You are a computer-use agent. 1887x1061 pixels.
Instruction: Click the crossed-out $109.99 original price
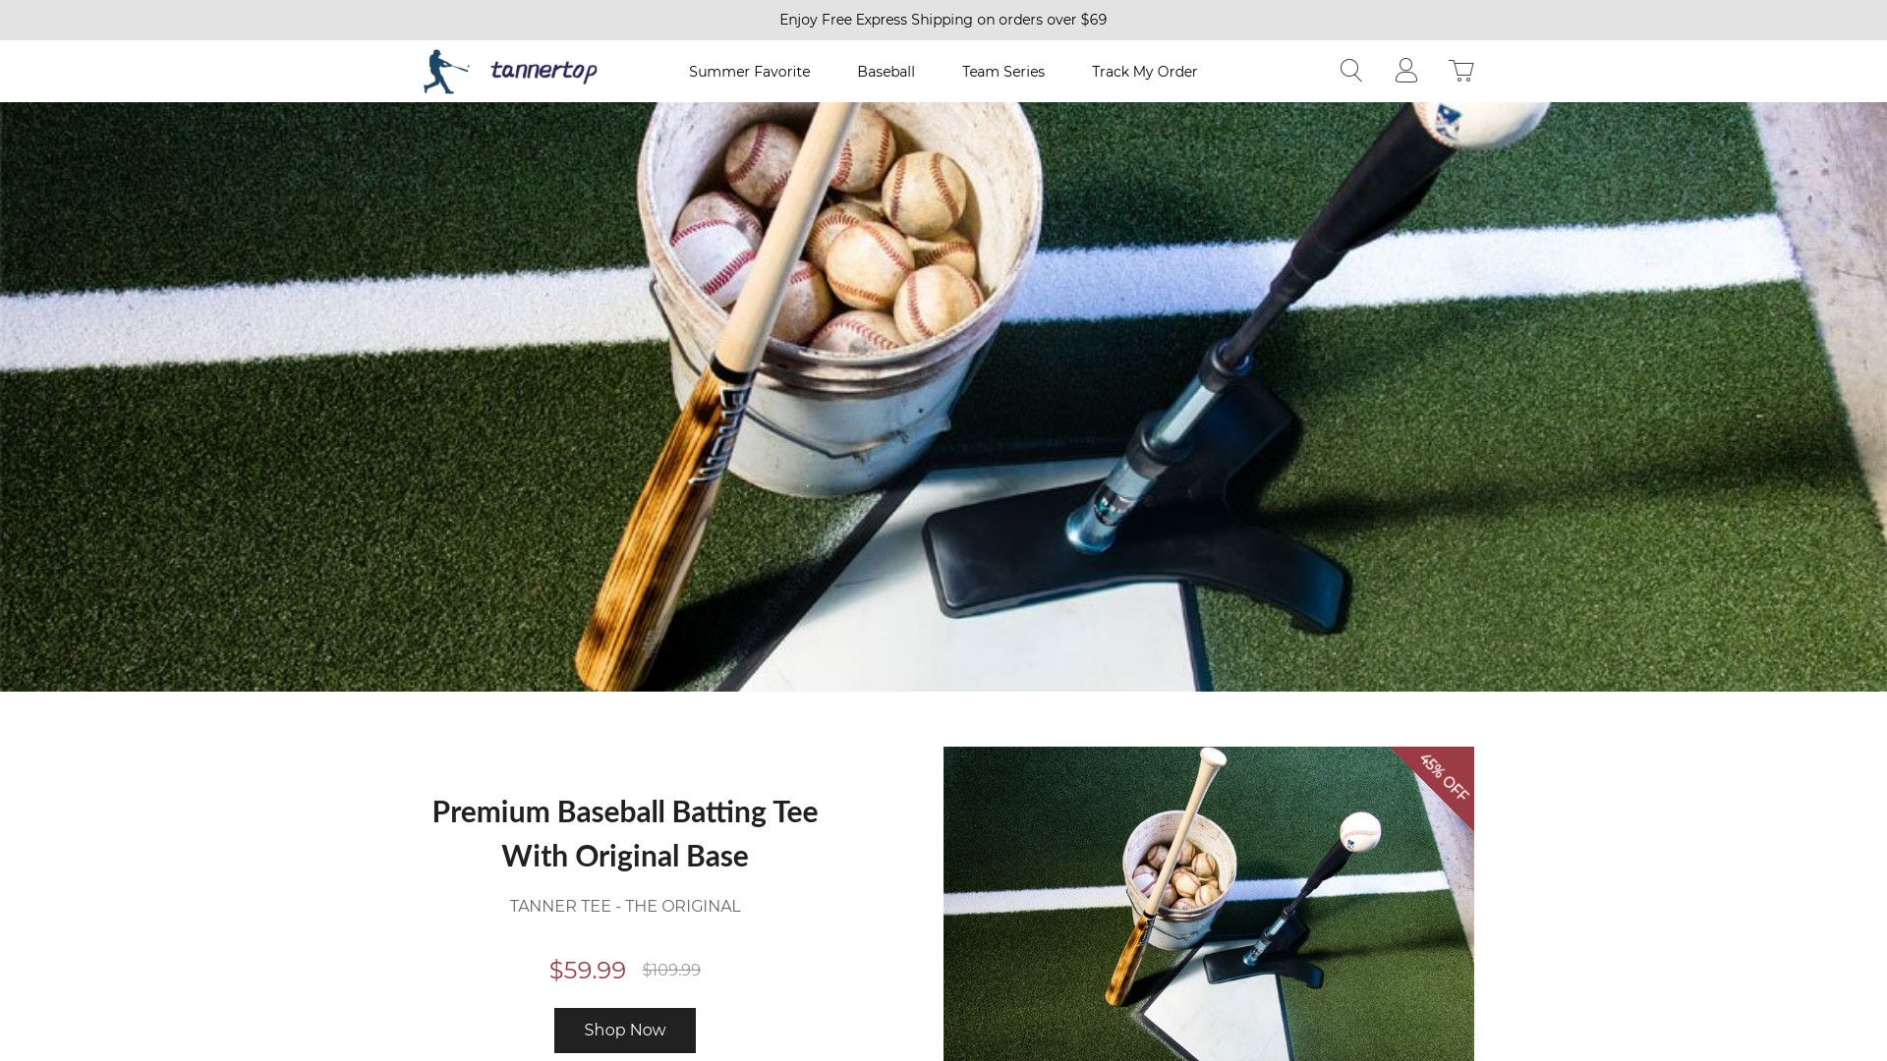tap(671, 971)
